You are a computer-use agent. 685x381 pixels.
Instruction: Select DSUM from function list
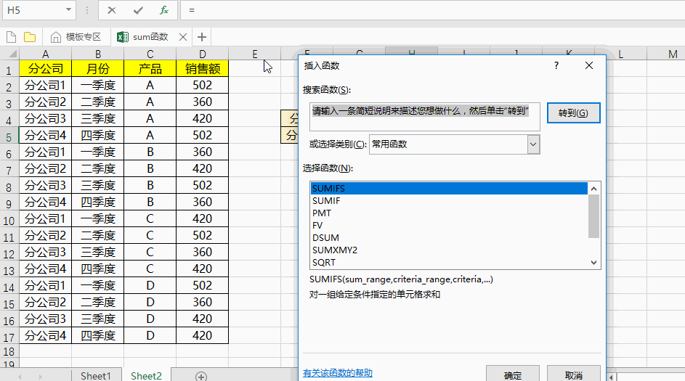pos(325,238)
